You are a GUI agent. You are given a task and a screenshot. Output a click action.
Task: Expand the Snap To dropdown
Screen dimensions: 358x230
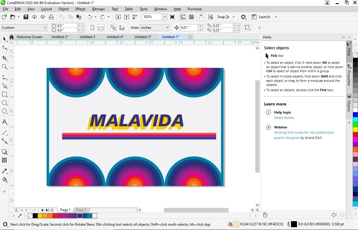(233, 17)
